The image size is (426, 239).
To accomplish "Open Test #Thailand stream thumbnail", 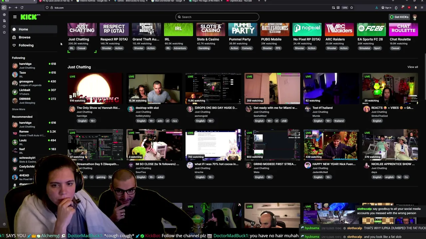I will (331, 89).
